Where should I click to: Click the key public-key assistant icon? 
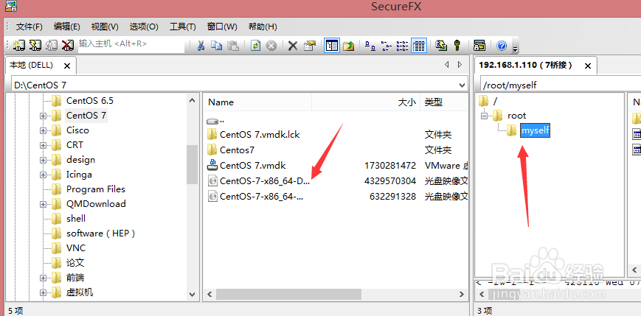[457, 46]
